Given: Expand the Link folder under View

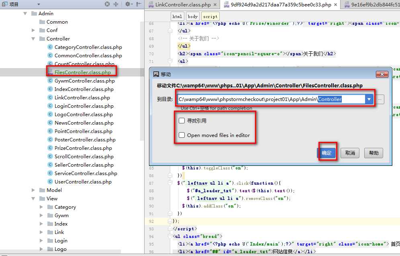Looking at the screenshot, I should [41, 232].
